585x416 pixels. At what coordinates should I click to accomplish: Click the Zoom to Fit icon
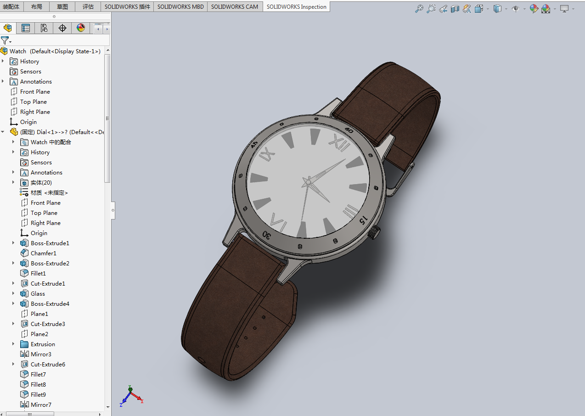click(419, 9)
